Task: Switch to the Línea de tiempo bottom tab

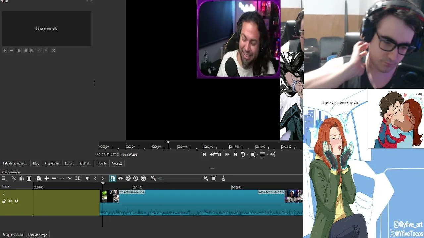Action: tap(38, 235)
